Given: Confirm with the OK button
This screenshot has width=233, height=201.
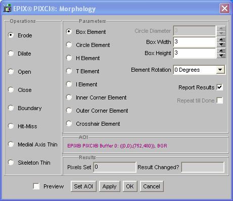Looking at the screenshot, I should (x=130, y=186).
